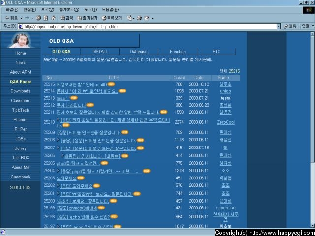Click the baby photo in sidebar
The image size is (315, 236).
coord(20,40)
